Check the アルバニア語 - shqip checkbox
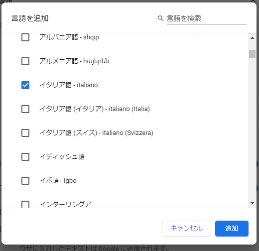The image size is (259, 251). [x=25, y=37]
